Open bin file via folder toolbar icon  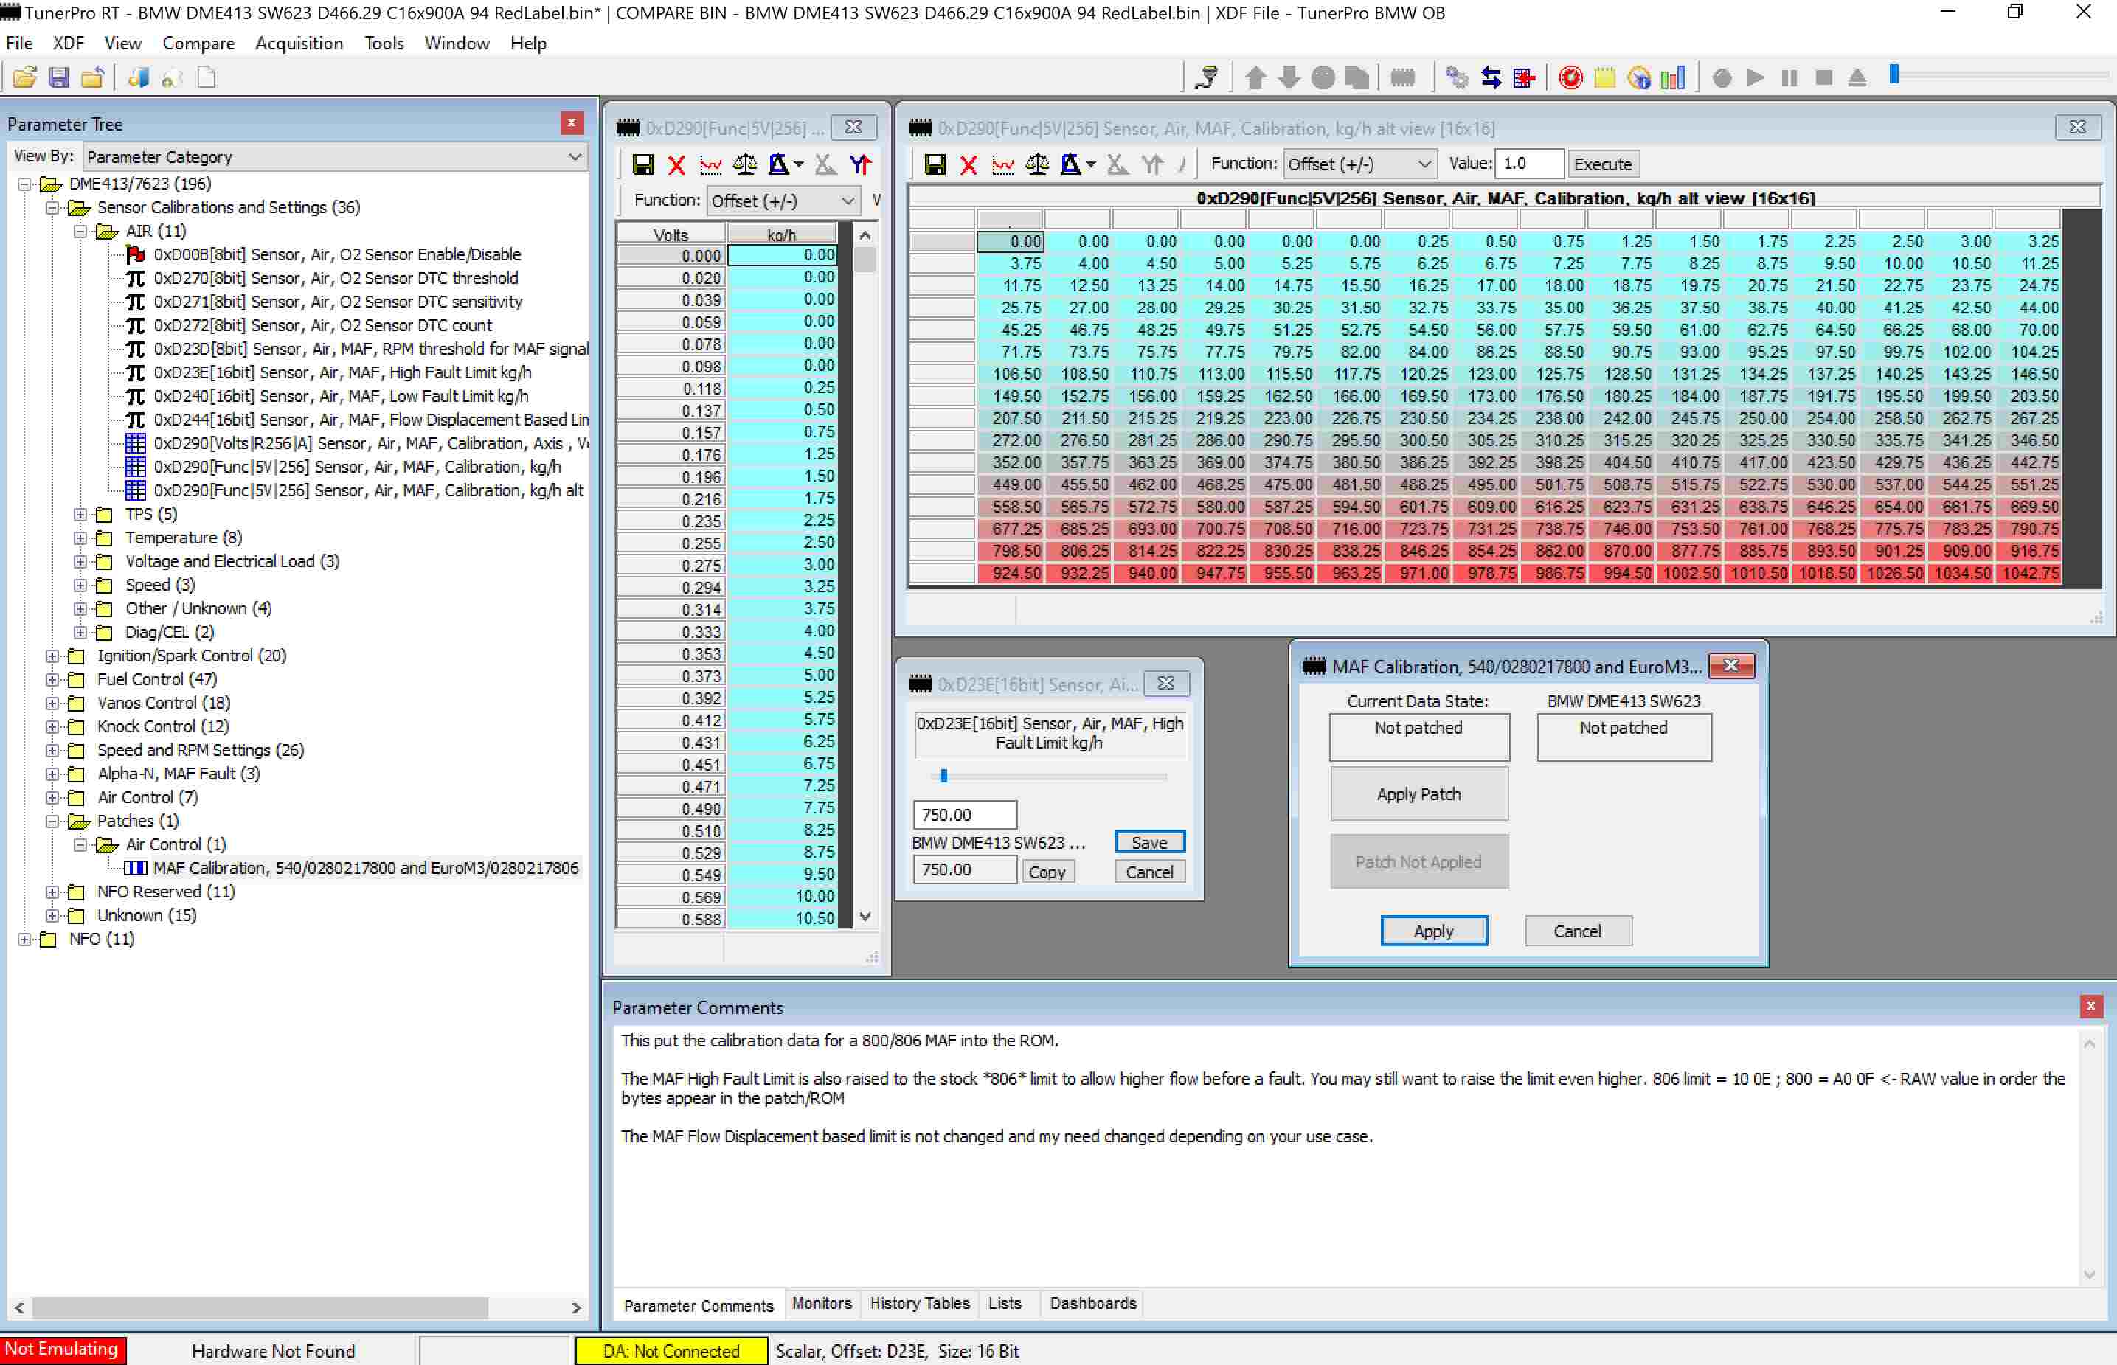point(24,78)
